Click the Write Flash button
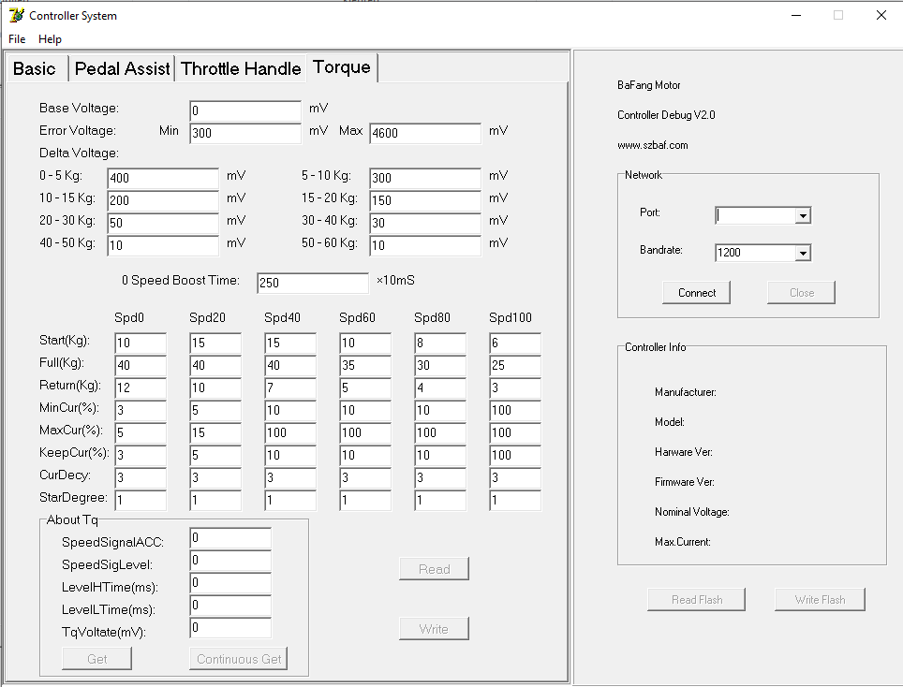The image size is (903, 687). [820, 599]
